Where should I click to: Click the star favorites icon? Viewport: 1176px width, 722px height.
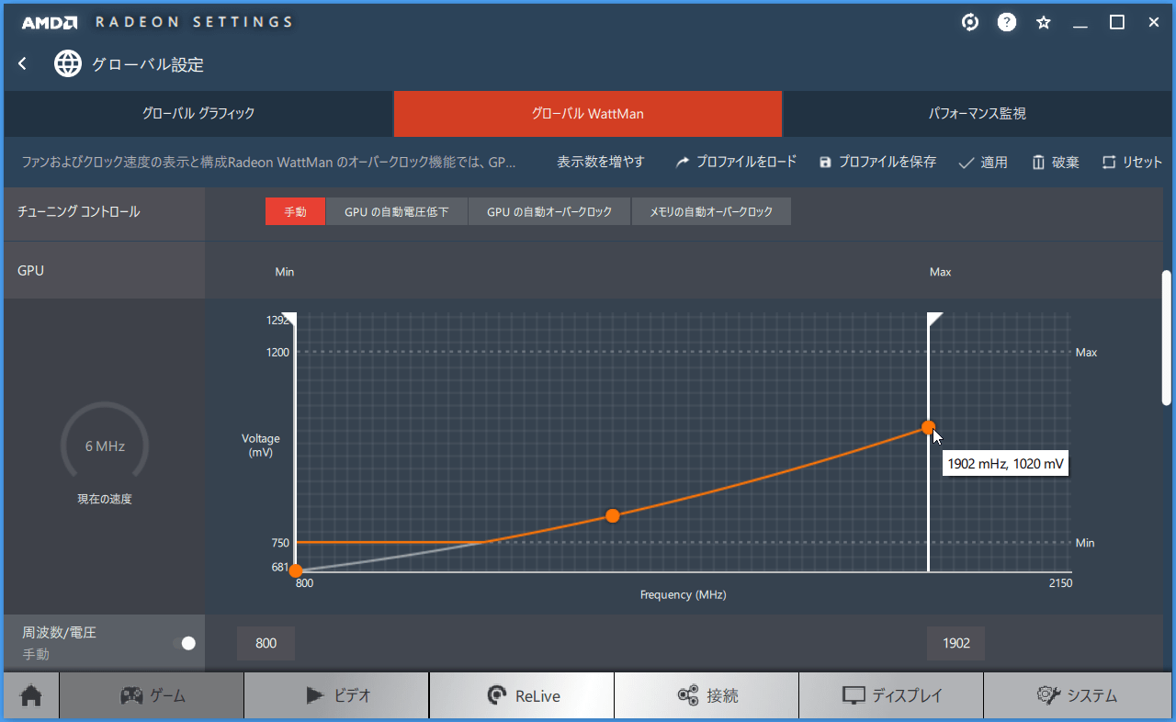tap(1044, 23)
